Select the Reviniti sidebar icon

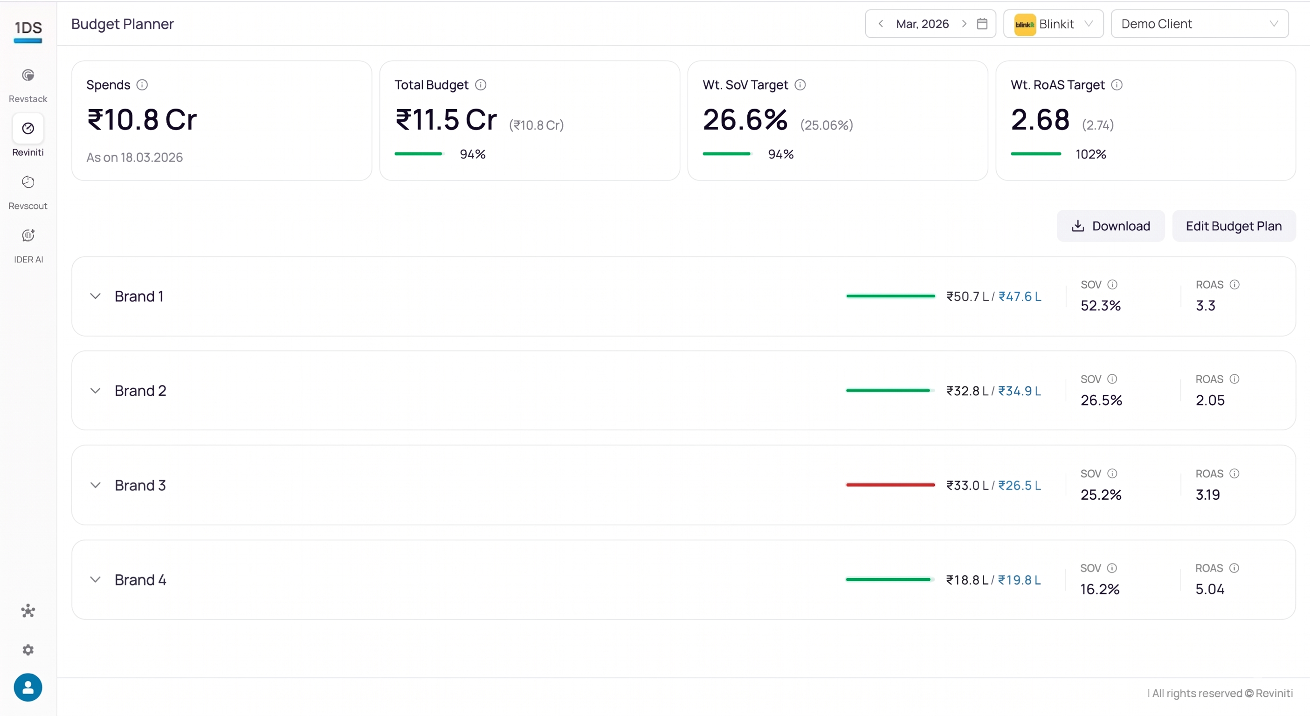pyautogui.click(x=28, y=128)
